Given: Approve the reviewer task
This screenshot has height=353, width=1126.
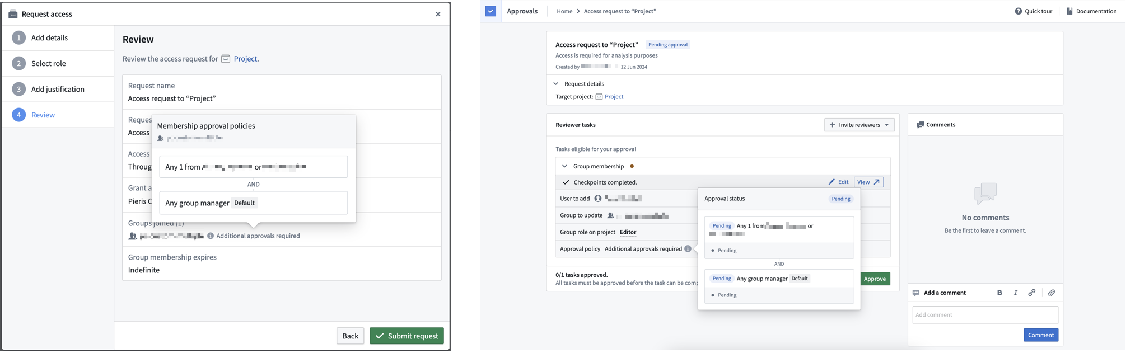Looking at the screenshot, I should (x=875, y=279).
